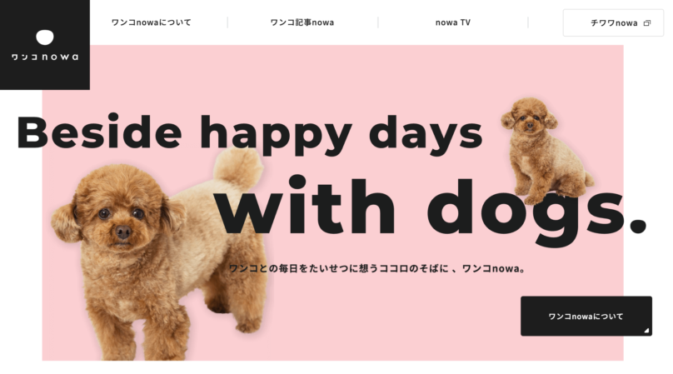Click the white oval logo icon

45,37
